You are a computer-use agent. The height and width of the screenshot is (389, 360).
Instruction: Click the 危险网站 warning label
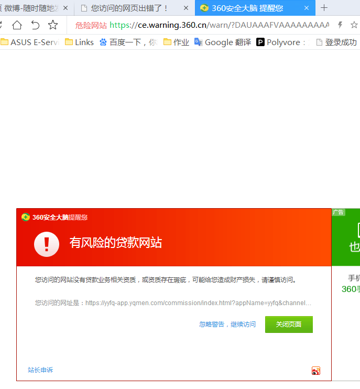coord(91,25)
